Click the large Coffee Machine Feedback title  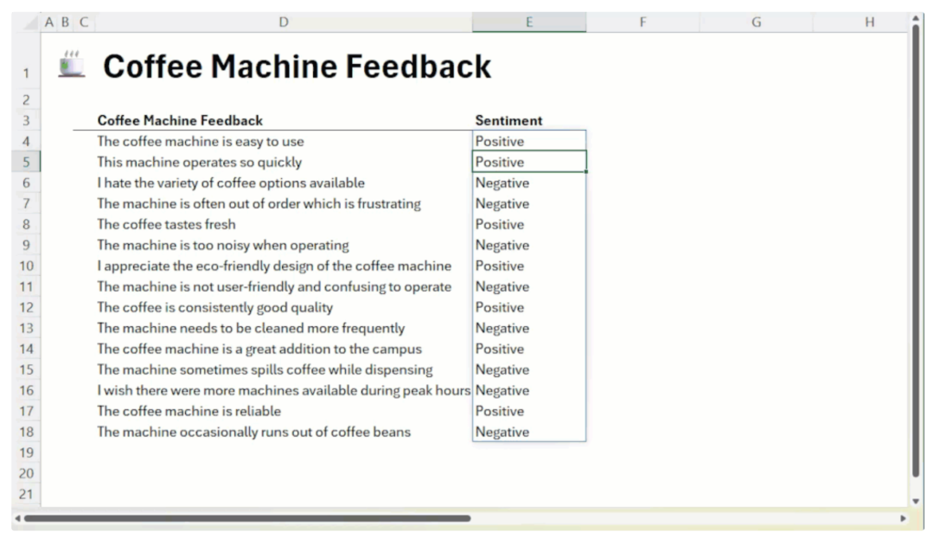coord(297,66)
